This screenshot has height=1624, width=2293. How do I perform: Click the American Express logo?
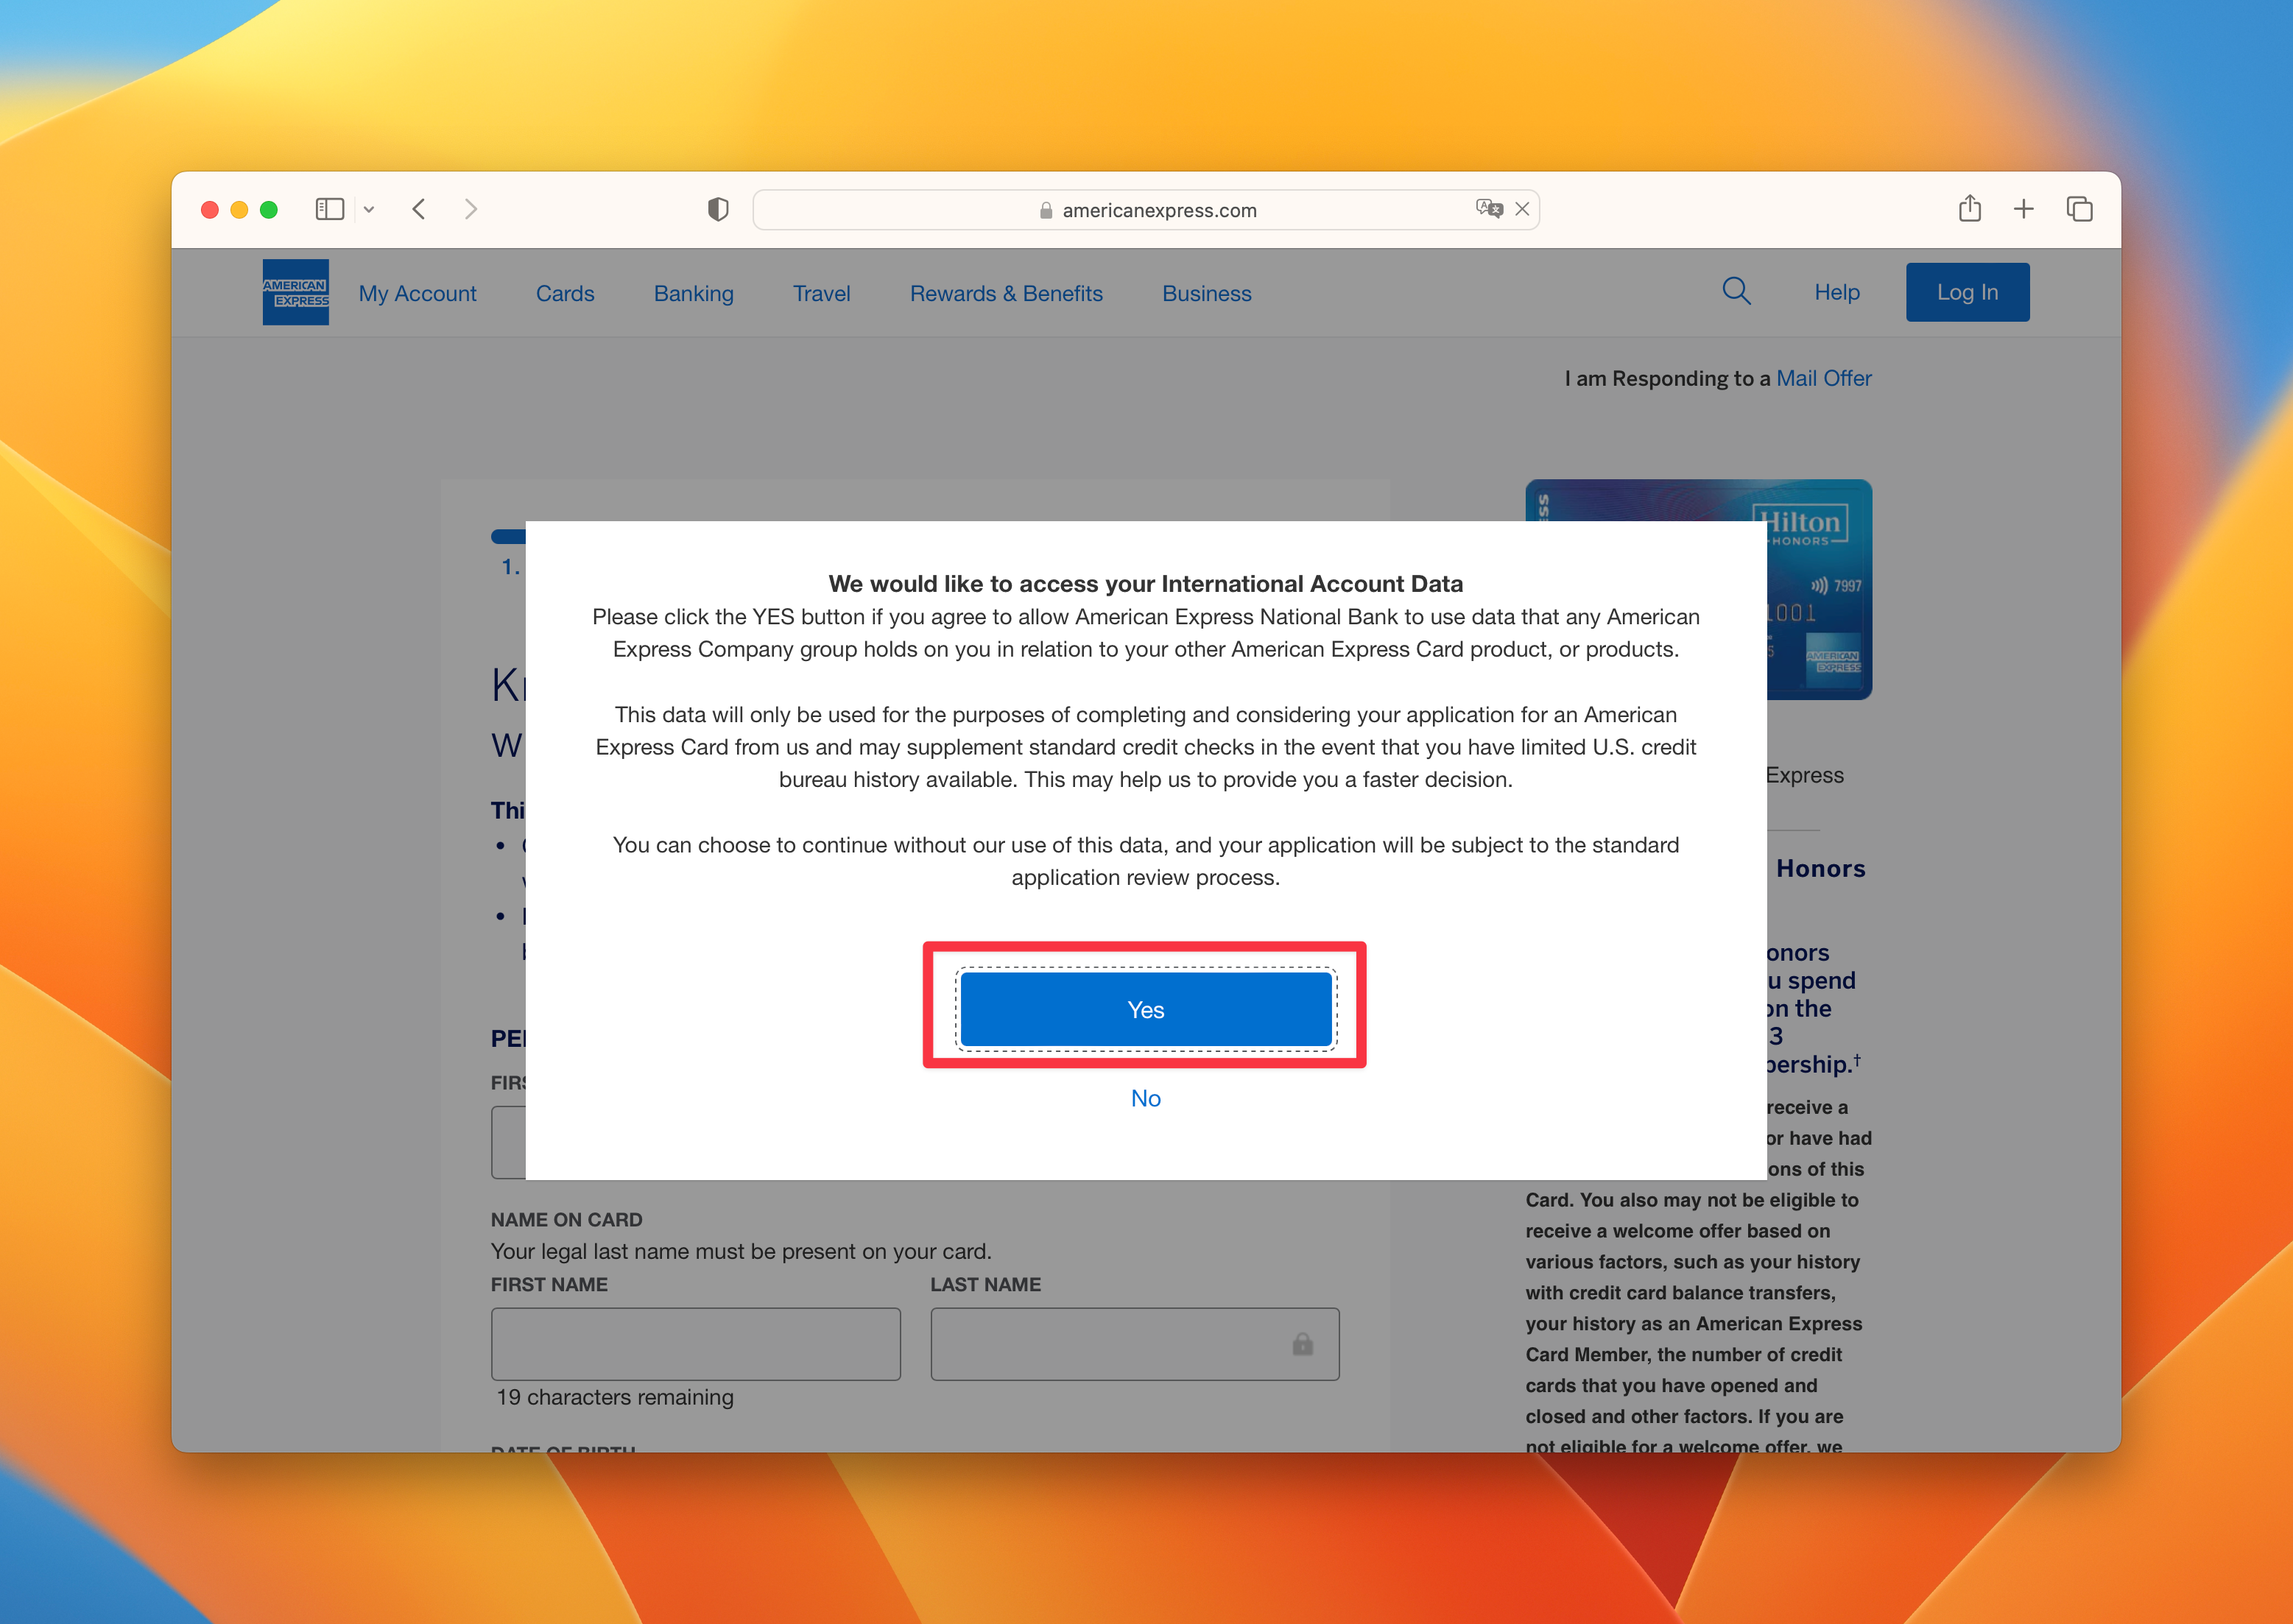click(x=295, y=292)
